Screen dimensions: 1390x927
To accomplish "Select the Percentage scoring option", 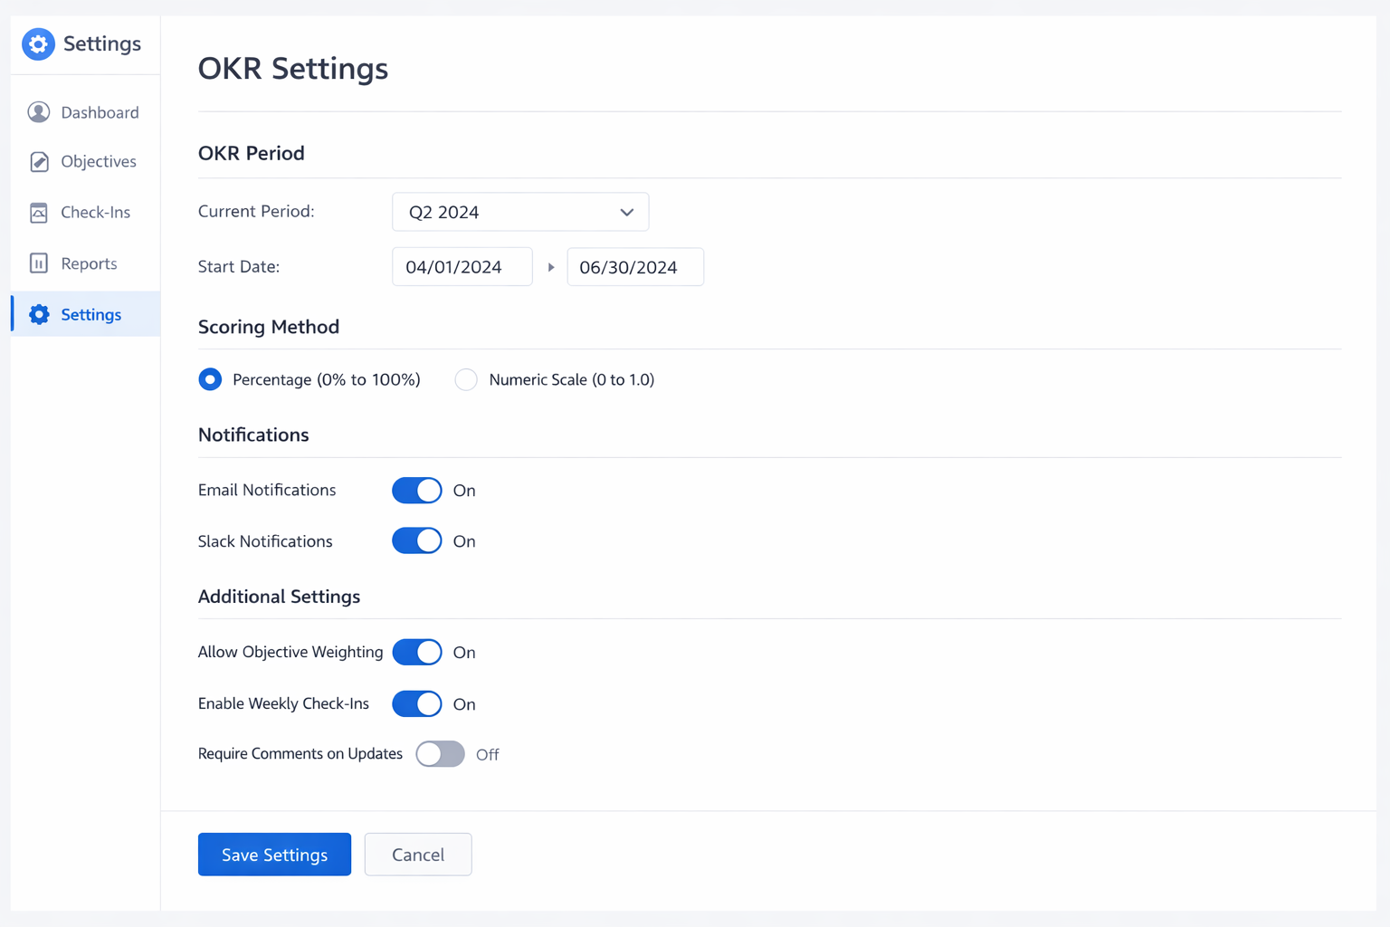I will 209,379.
